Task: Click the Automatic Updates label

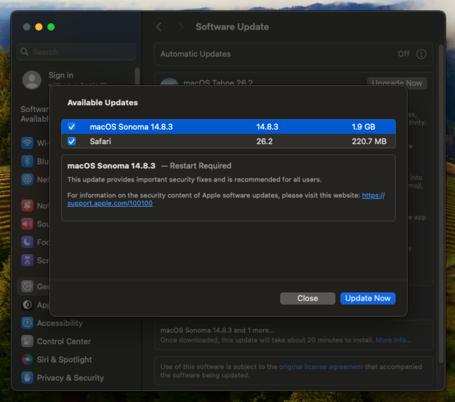Action: pos(195,54)
